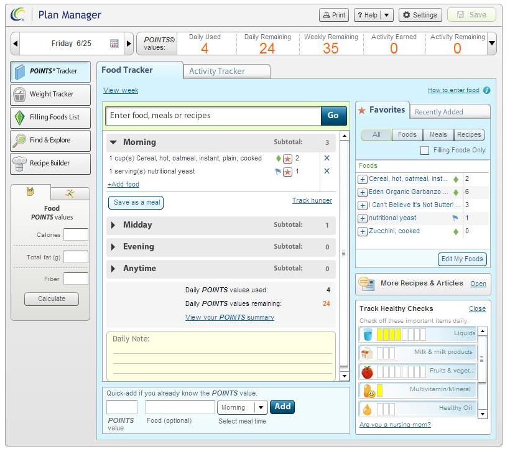Viewport: 510px width, 449px height.
Task: Check the first Fruits & vegetables box
Action: point(379,372)
